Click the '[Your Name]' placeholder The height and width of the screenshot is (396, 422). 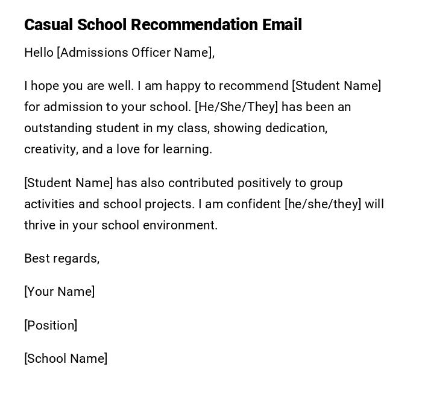pyautogui.click(x=59, y=292)
